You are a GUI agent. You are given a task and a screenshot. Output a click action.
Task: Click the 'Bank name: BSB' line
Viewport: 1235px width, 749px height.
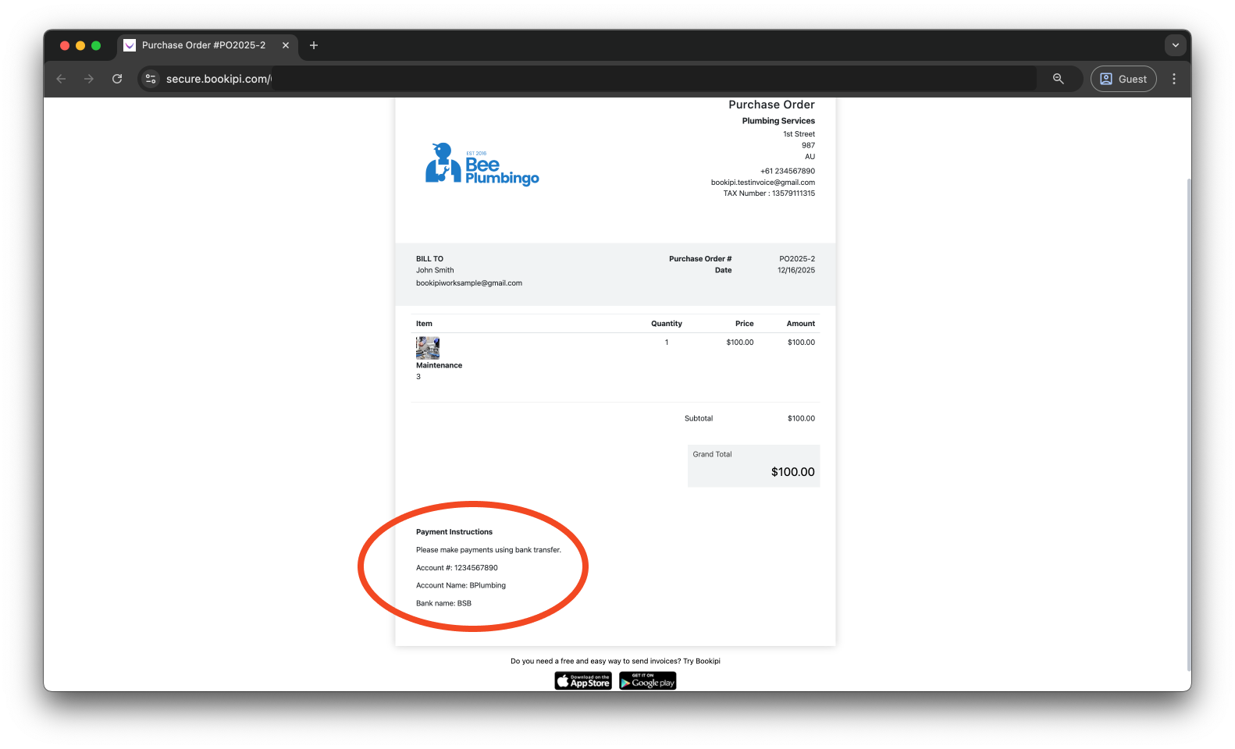coord(443,603)
